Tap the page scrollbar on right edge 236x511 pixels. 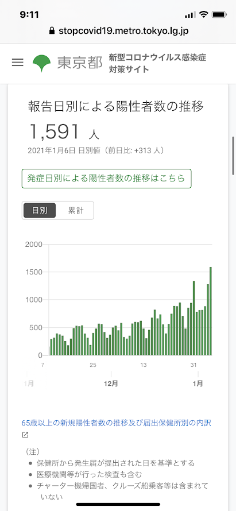(x=233, y=156)
